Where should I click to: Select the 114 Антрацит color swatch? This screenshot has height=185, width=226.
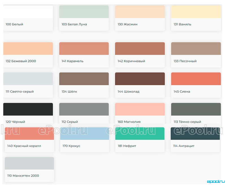(195, 133)
